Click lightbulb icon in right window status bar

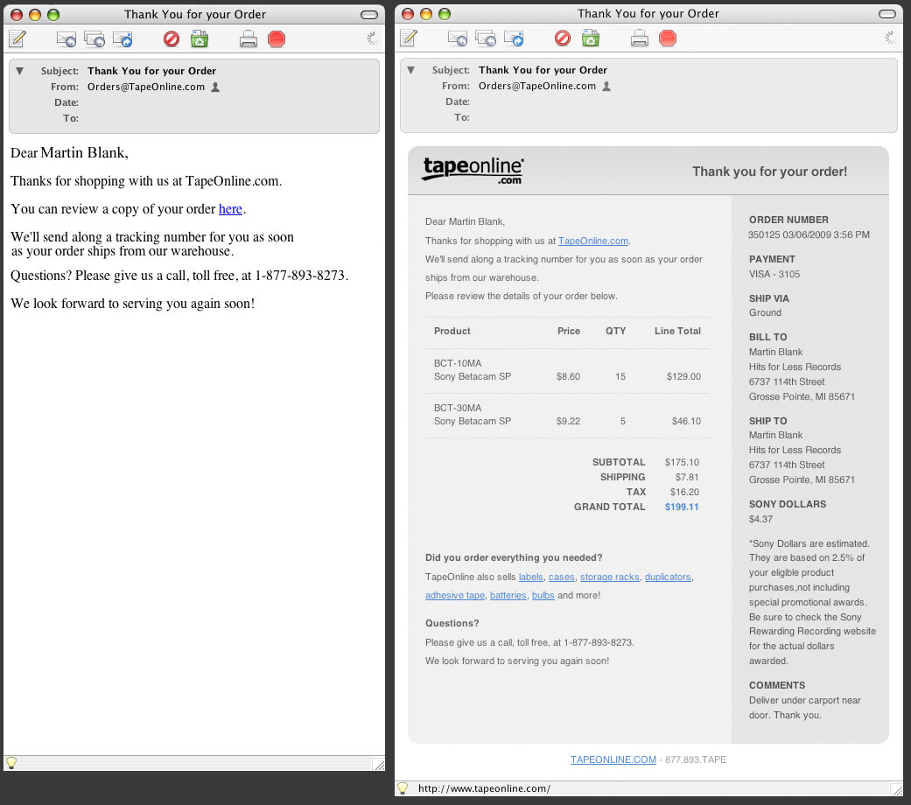[x=403, y=788]
